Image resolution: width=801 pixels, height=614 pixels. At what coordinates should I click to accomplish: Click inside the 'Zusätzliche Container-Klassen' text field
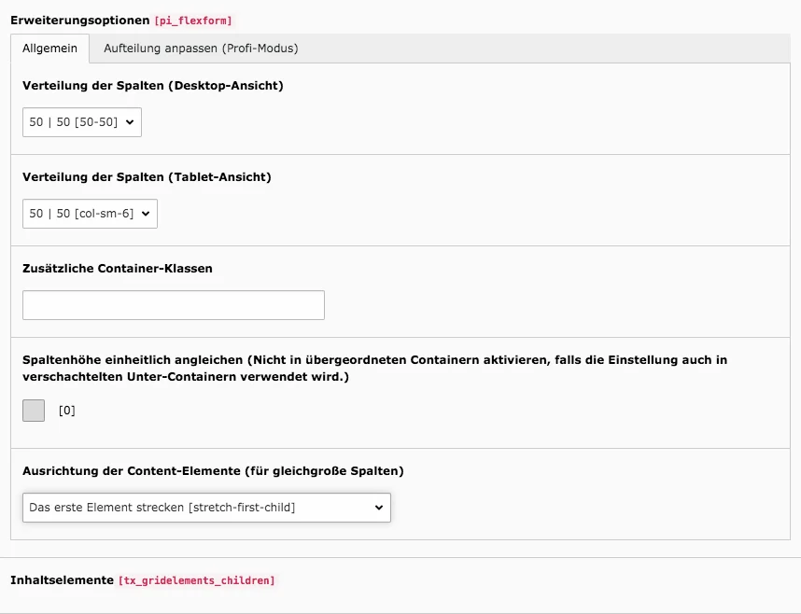tap(173, 304)
